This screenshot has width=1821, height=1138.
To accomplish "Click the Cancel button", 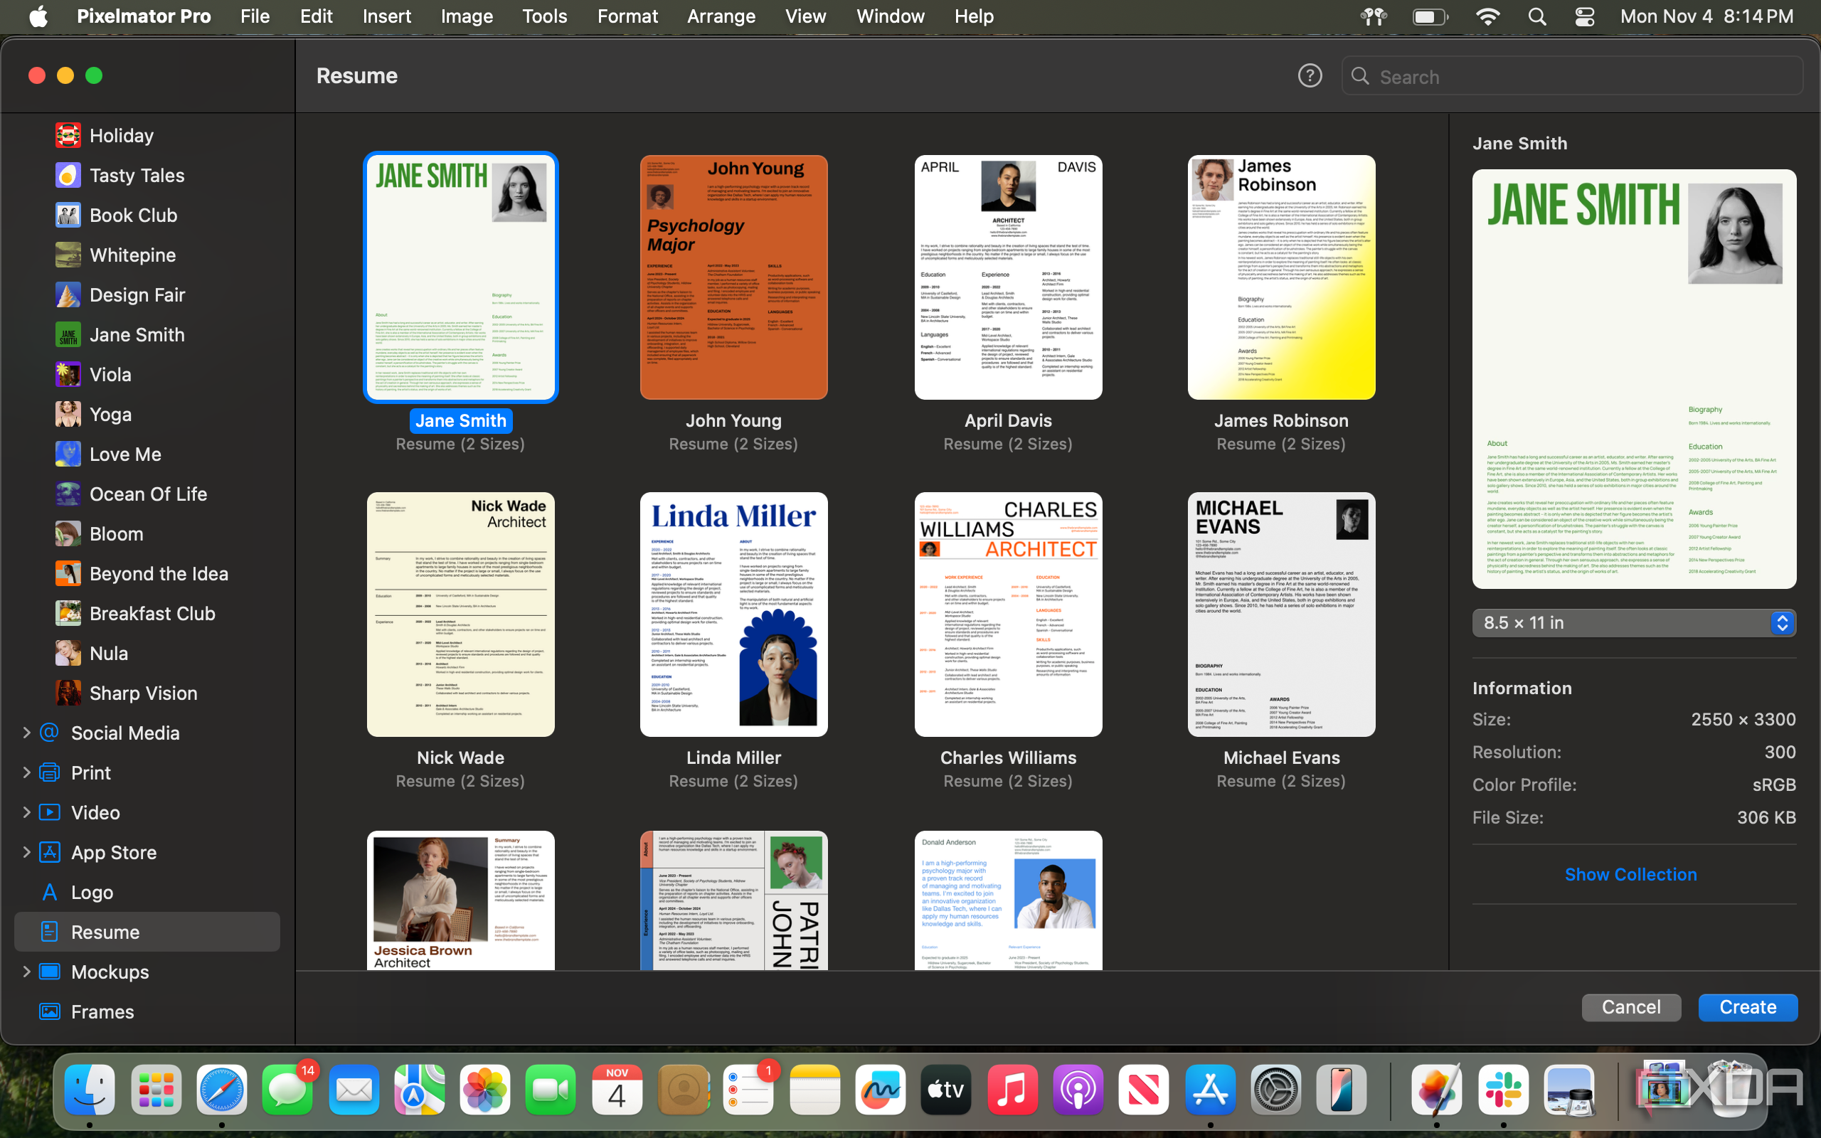I will pos(1630,1007).
